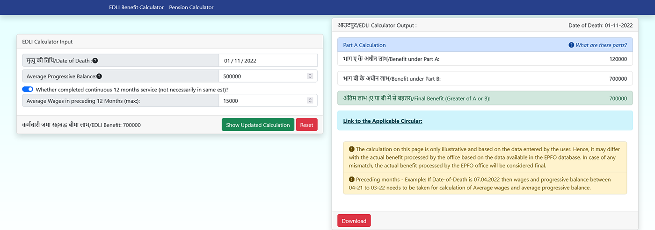Image resolution: width=655 pixels, height=230 pixels.
Task: Click the help icon beside Average Progressive Balance
Action: point(99,77)
